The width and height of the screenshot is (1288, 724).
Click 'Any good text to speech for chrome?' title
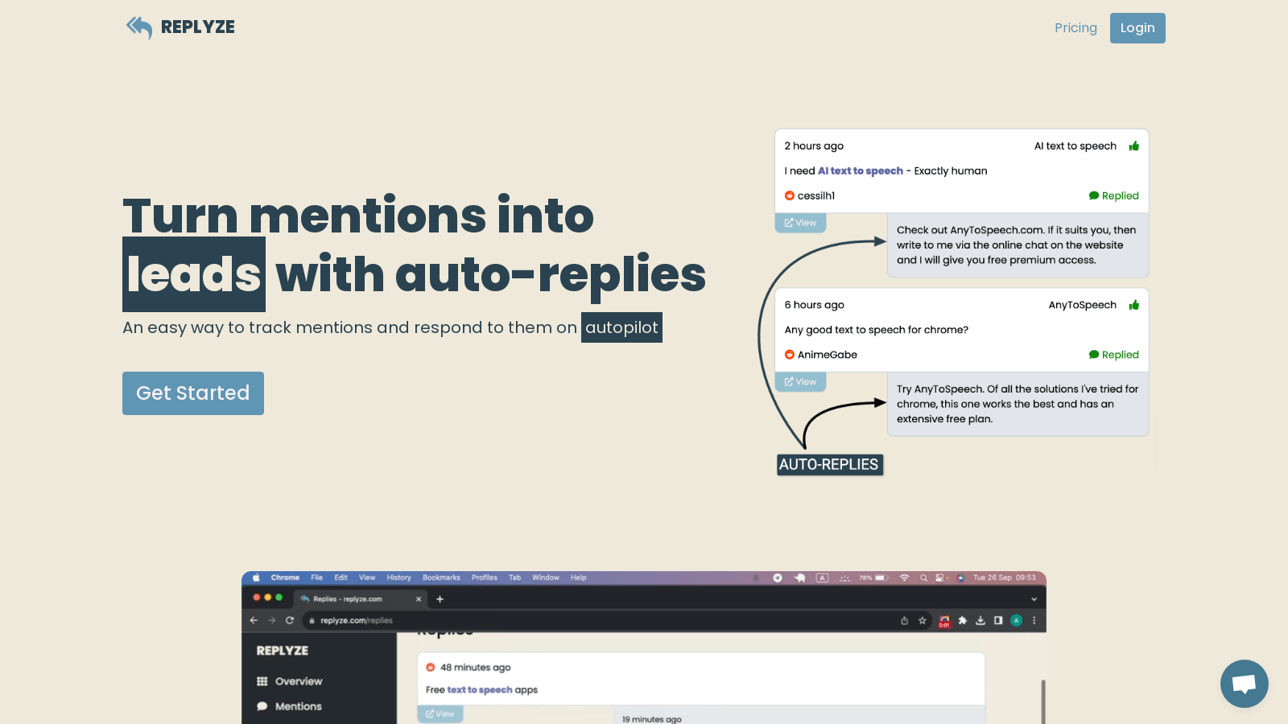pyautogui.click(x=877, y=330)
